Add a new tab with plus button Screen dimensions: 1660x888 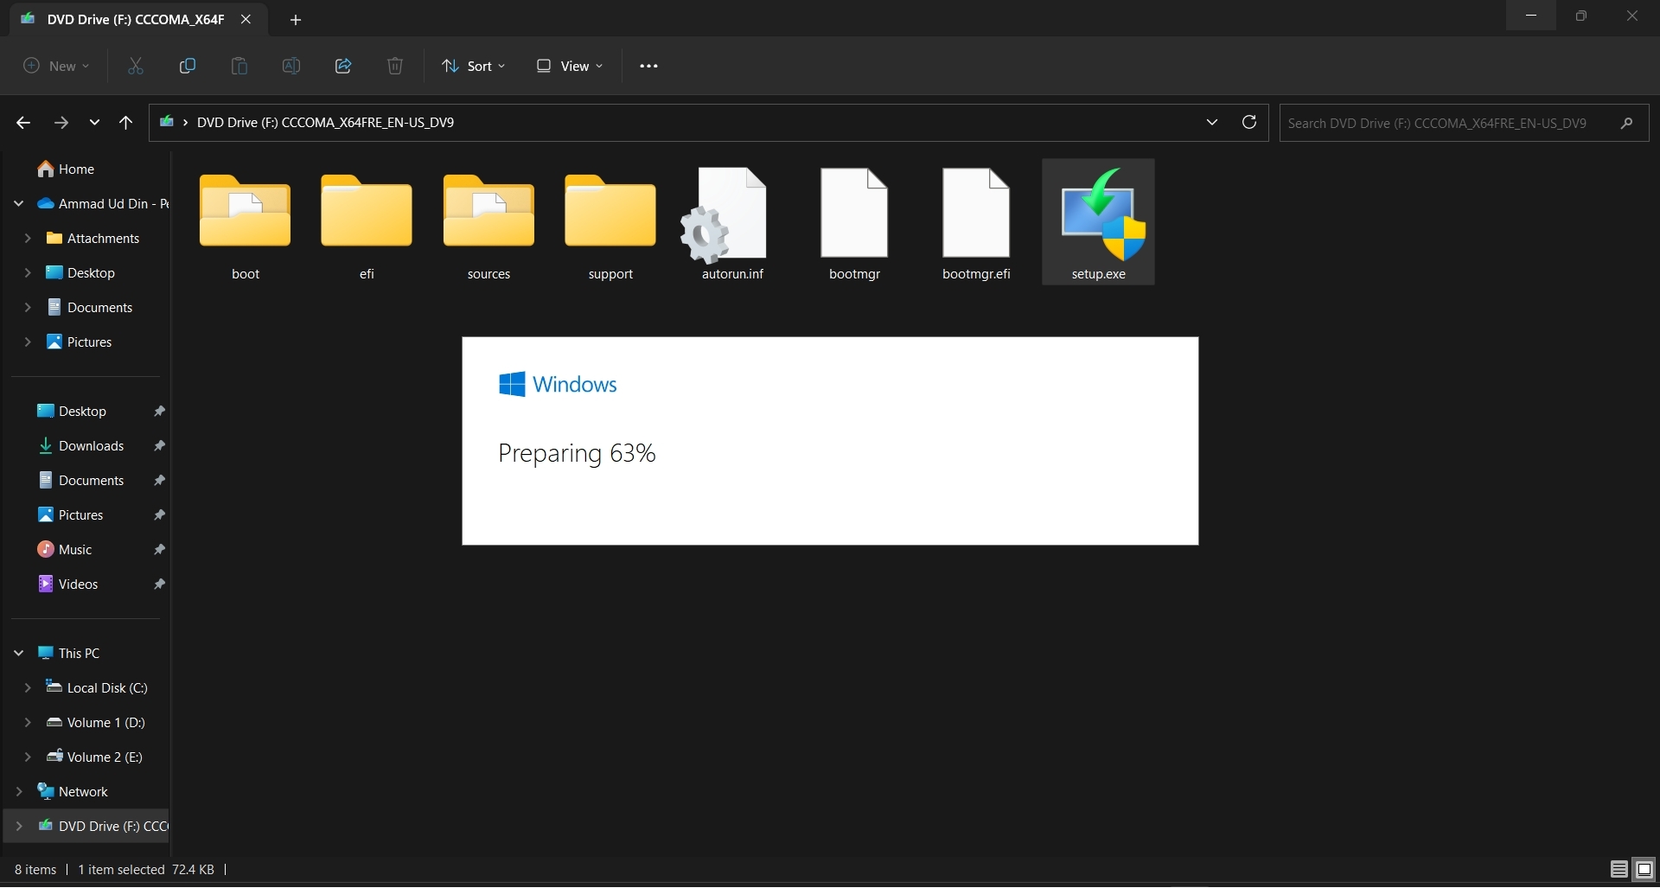(296, 20)
